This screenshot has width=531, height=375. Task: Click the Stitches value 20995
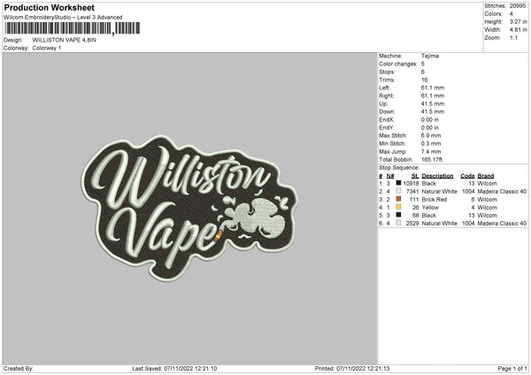518,6
